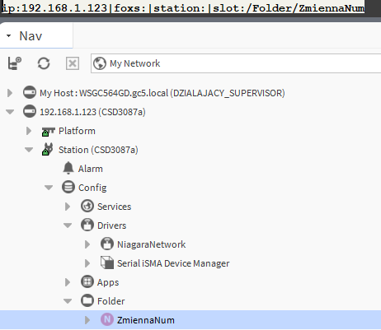Click the ZmiennaNum numeric point icon
This screenshot has height=330, width=381.
pyautogui.click(x=107, y=319)
